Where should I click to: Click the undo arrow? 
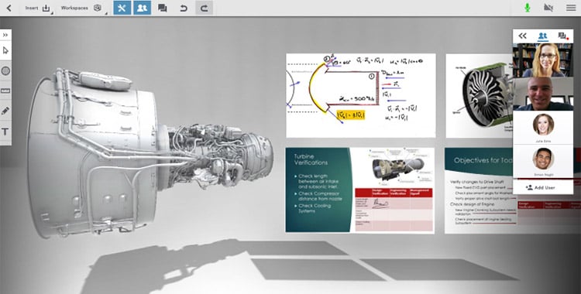(184, 8)
